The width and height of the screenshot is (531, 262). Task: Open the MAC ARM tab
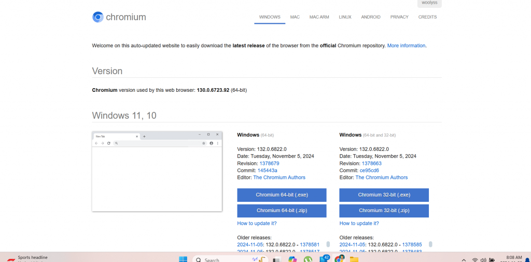pos(319,17)
